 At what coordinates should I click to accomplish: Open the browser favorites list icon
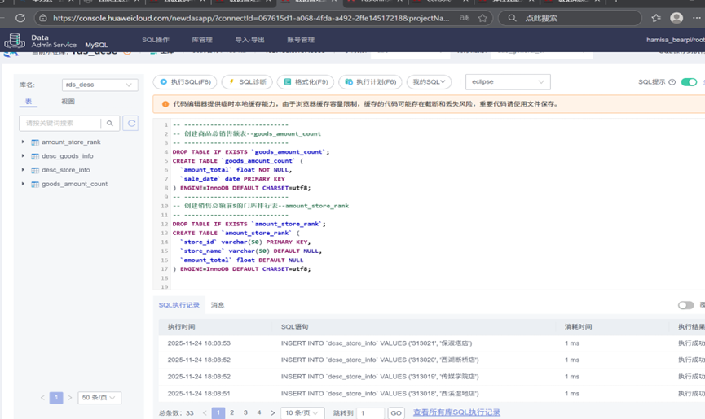[656, 18]
